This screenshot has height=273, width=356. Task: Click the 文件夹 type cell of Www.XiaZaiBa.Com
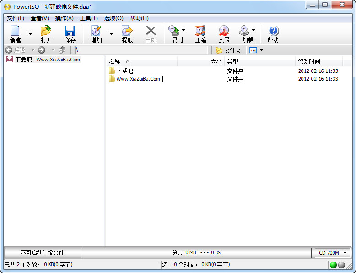(x=236, y=79)
